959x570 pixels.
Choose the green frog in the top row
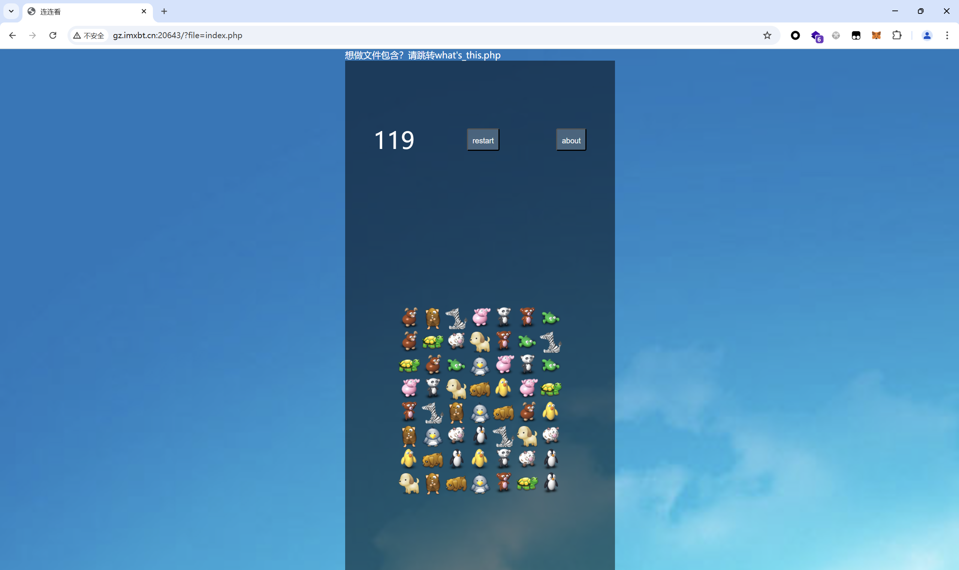coord(551,318)
